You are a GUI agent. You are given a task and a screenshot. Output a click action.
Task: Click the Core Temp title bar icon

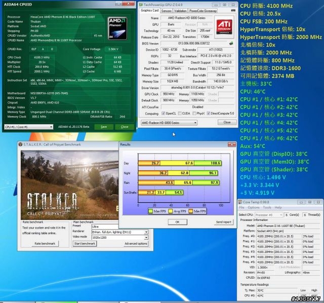pyautogui.click(x=240, y=202)
